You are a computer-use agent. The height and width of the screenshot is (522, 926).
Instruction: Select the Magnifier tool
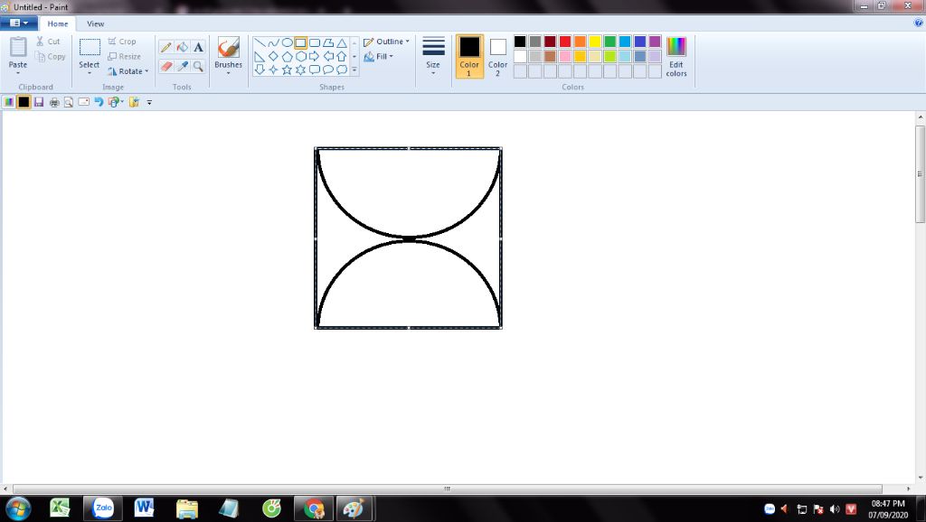tap(198, 66)
